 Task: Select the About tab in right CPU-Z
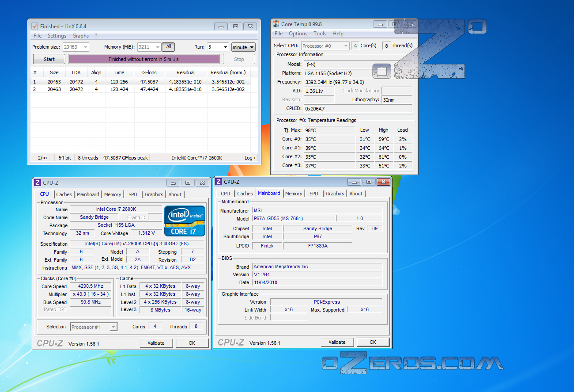pyautogui.click(x=356, y=194)
